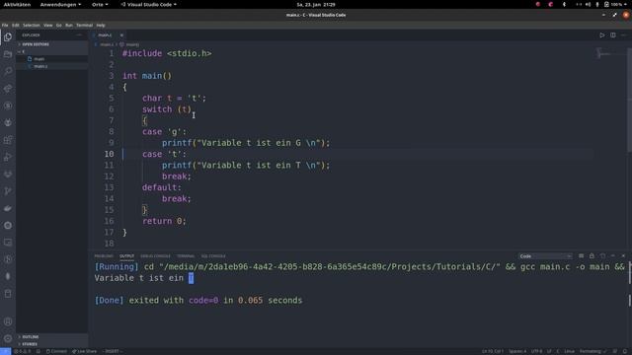632x355 pixels.
Task: Close the bottom Output panel
Action: pos(623,256)
